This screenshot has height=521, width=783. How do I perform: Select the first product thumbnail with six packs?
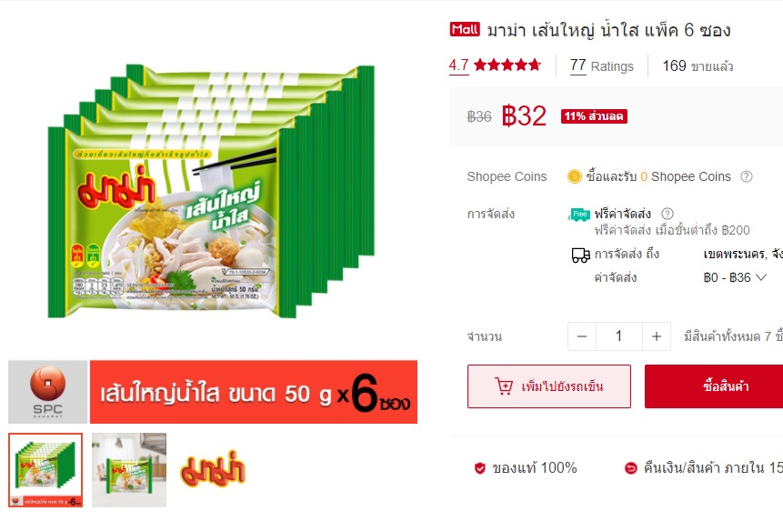(45, 470)
